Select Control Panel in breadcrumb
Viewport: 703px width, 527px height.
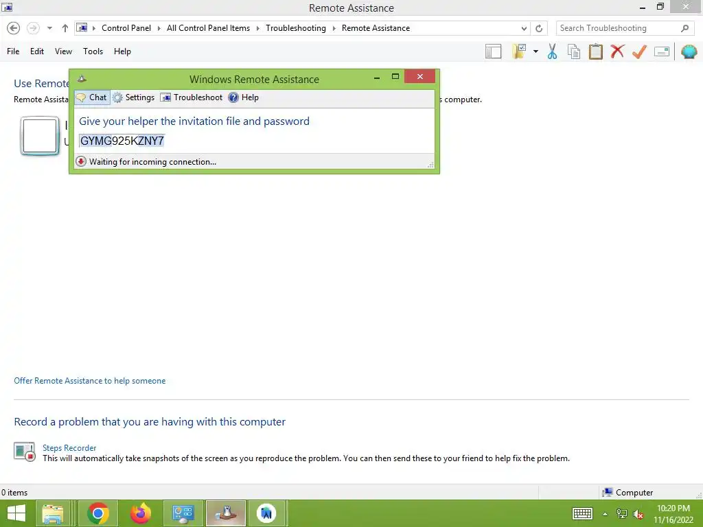point(126,27)
